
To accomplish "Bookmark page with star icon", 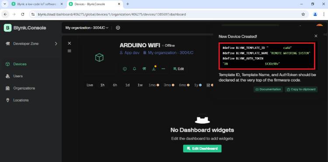I will [303, 14].
